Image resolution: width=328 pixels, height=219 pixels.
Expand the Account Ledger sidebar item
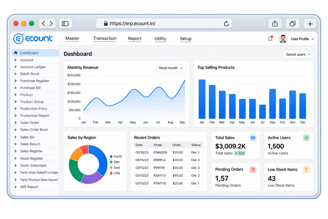pyautogui.click(x=35, y=67)
